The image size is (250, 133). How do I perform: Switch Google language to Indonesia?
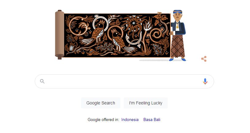[130, 119]
